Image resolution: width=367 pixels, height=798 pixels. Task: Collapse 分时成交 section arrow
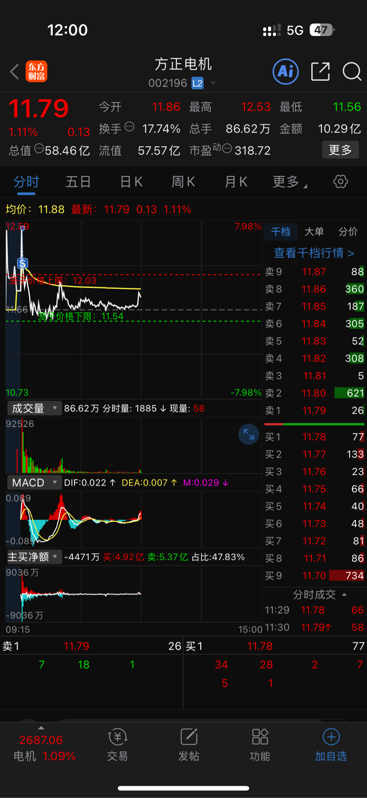point(344,594)
